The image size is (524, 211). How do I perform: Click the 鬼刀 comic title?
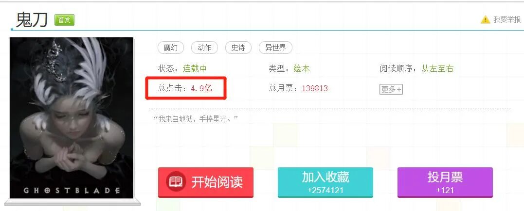click(32, 20)
